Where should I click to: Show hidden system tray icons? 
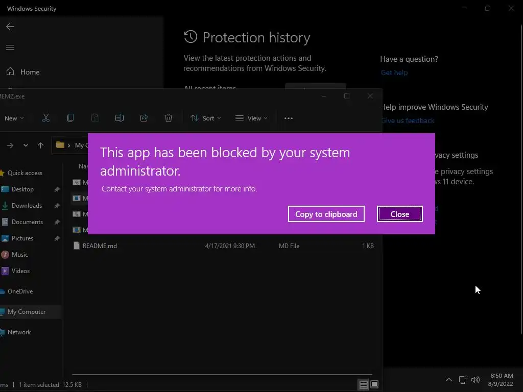pos(449,380)
